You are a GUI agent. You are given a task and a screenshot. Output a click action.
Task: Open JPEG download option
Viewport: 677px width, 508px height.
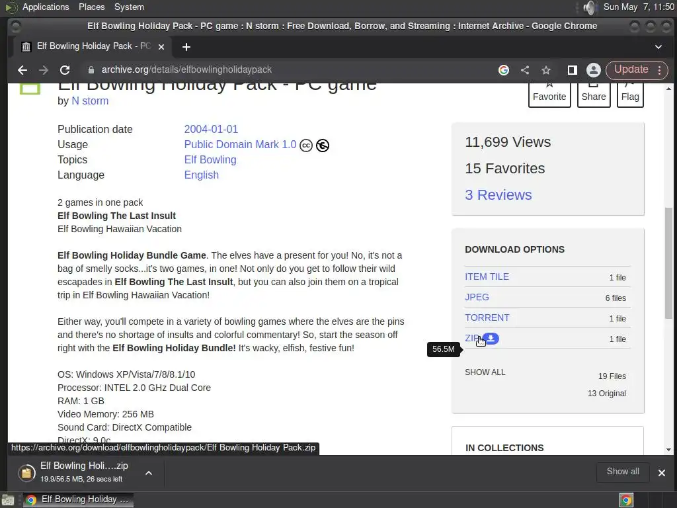coord(477,297)
